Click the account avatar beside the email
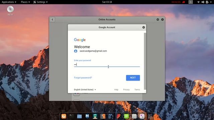The height and width of the screenshot is (120, 214). pyautogui.click(x=76, y=51)
